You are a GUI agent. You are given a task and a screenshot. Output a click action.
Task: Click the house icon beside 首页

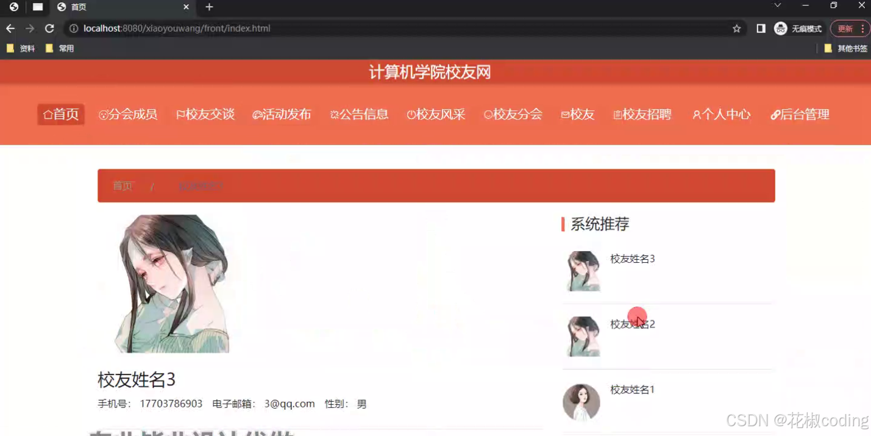[48, 114]
